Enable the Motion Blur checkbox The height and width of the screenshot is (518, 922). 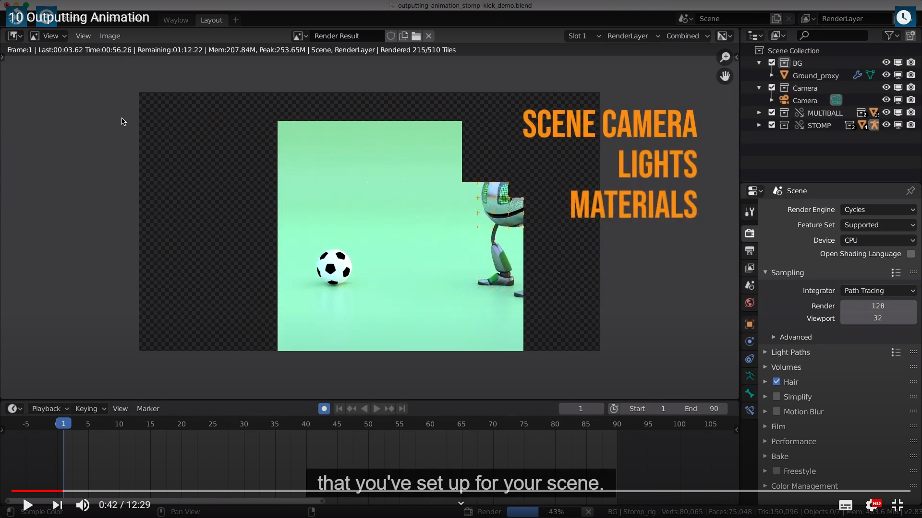tap(776, 412)
